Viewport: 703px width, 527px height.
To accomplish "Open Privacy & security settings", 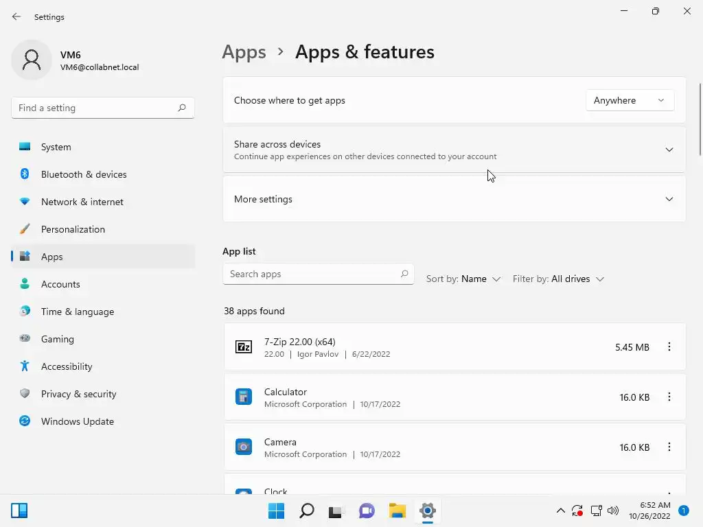I will (78, 394).
